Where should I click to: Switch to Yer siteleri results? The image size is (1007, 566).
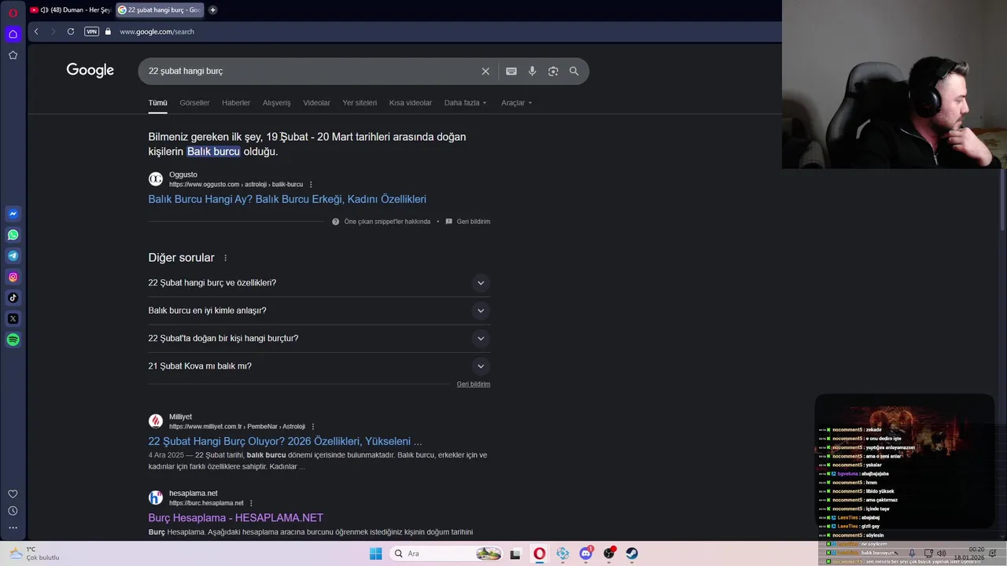tap(360, 103)
